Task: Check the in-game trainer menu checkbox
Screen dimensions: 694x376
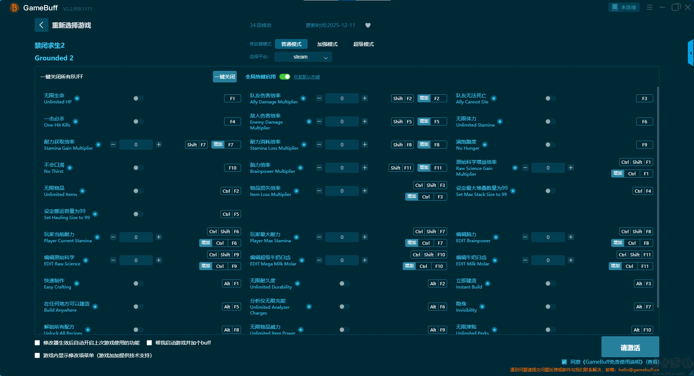Action: pyautogui.click(x=37, y=355)
